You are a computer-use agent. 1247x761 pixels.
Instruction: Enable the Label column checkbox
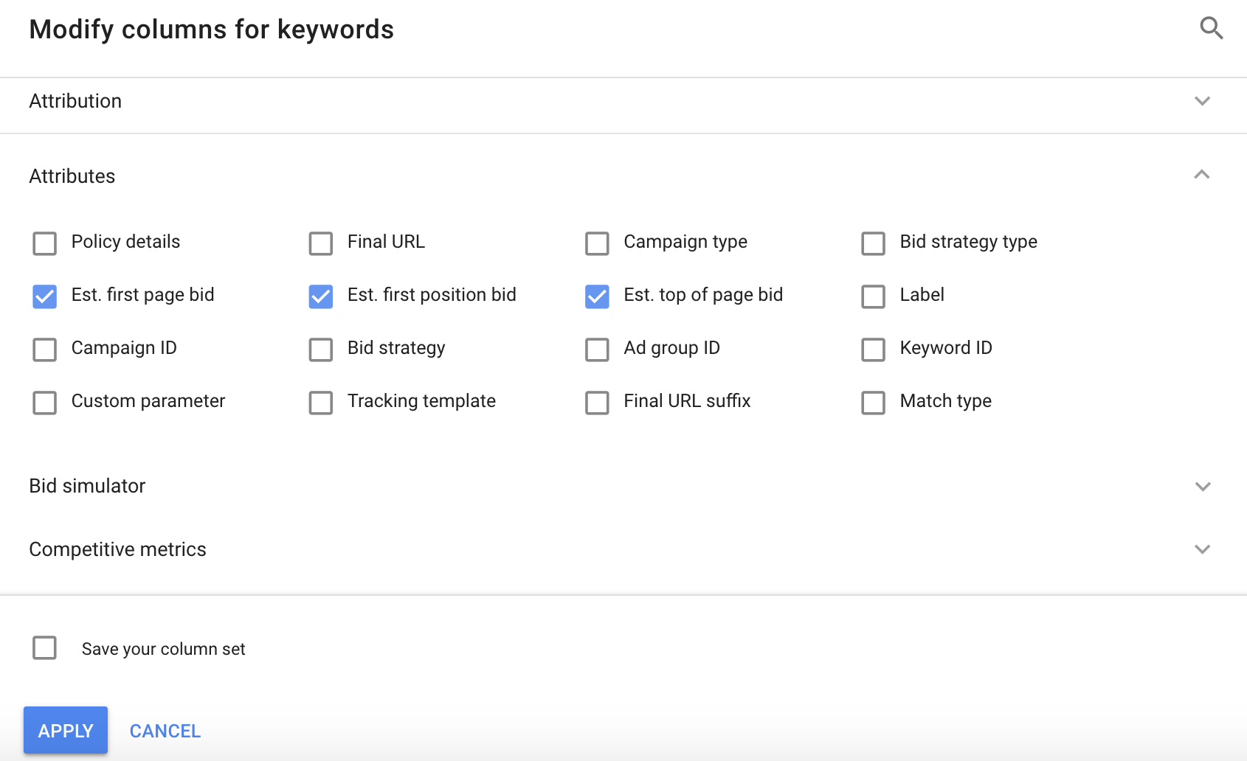click(x=874, y=296)
